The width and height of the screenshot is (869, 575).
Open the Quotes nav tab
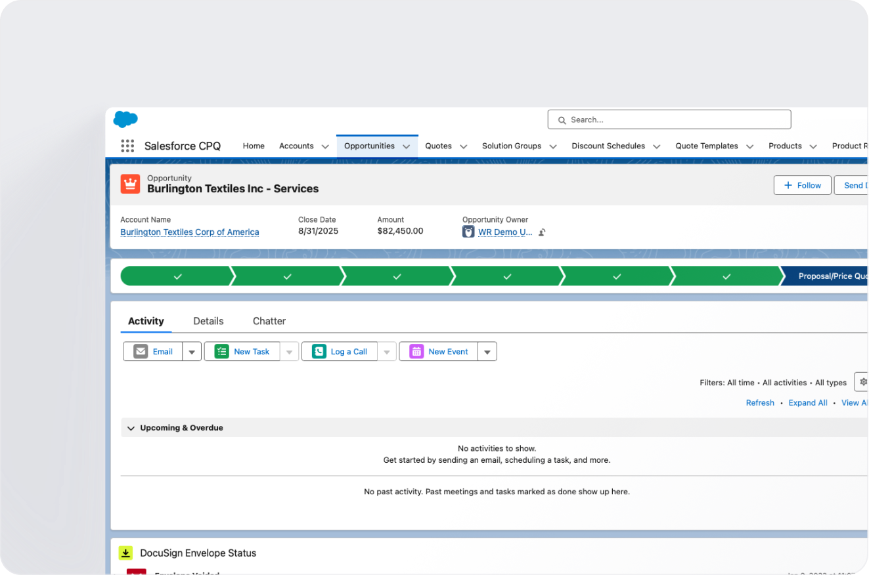point(438,146)
